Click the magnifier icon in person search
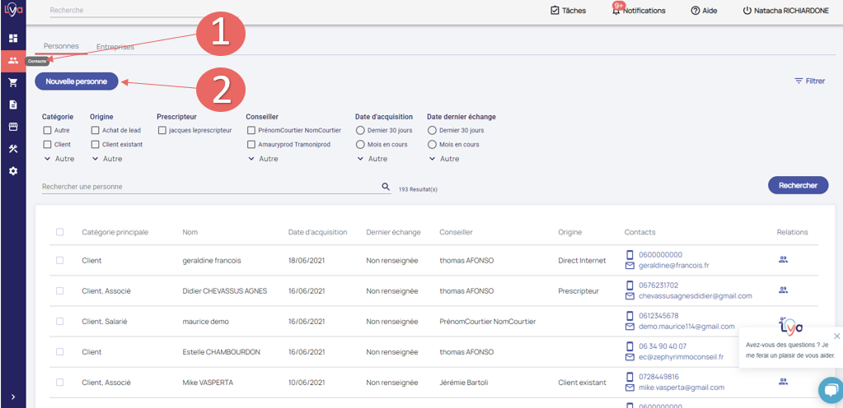This screenshot has width=843, height=408. [x=386, y=187]
